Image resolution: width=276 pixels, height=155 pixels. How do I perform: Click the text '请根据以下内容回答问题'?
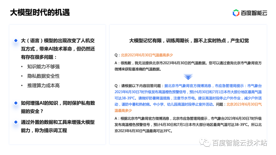click(x=141, y=86)
